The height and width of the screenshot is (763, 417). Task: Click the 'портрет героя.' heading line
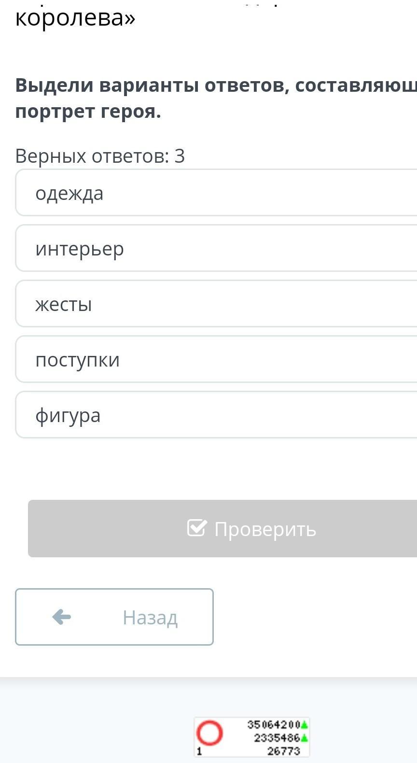tap(88, 112)
